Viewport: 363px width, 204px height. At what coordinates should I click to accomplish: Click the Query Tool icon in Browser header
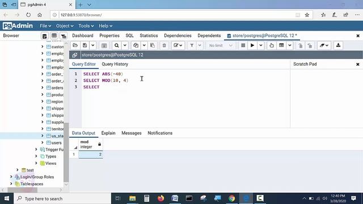pyautogui.click(x=44, y=36)
